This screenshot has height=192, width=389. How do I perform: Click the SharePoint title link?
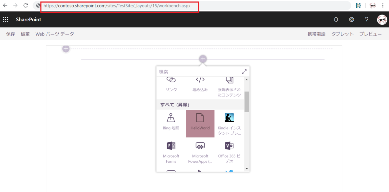[x=29, y=20]
